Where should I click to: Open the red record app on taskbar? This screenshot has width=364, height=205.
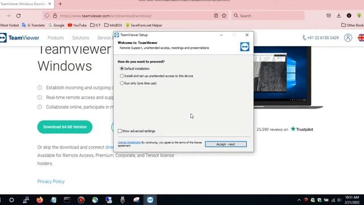(x=81, y=200)
